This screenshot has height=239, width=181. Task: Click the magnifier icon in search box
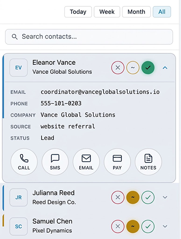point(14,37)
